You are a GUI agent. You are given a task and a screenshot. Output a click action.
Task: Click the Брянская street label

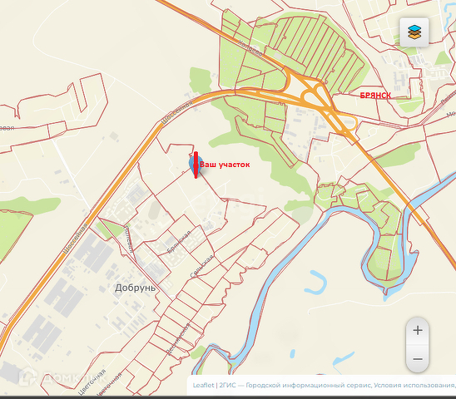pos(179,242)
